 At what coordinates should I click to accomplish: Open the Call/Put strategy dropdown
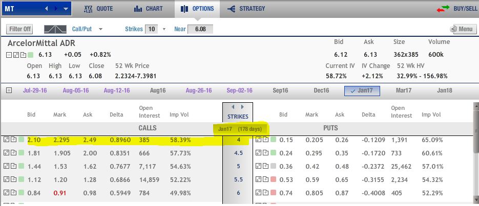pos(101,29)
